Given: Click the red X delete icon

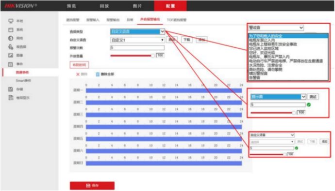Looking at the screenshot, I should tap(78, 74).
